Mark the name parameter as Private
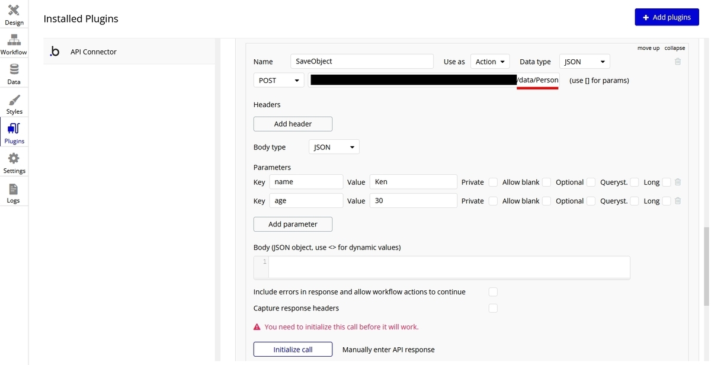Screen dimensions: 711x365 point(493,182)
